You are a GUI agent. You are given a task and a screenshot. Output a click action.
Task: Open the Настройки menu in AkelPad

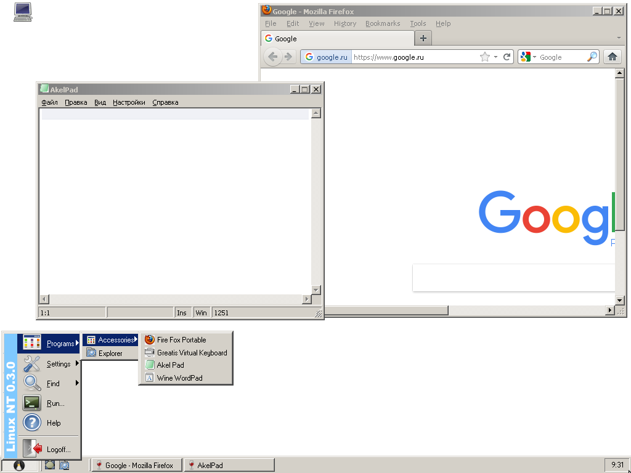pos(129,102)
